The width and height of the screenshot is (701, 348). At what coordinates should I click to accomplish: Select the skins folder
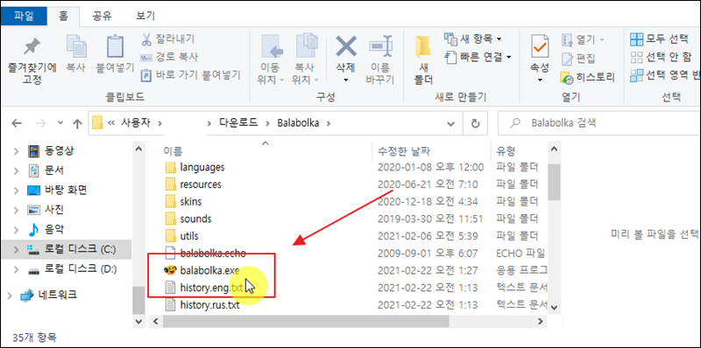(x=191, y=202)
